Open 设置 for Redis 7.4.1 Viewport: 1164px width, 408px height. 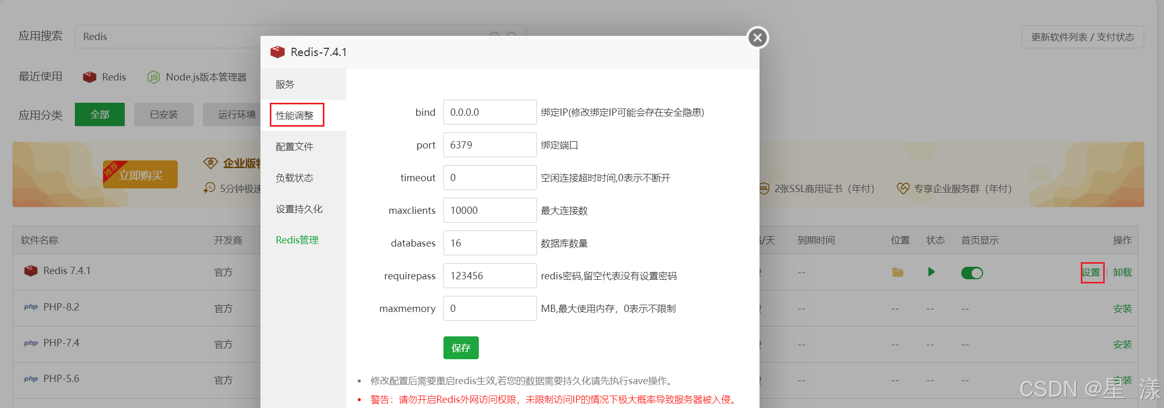coord(1092,273)
